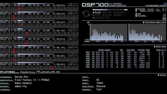Click CH7 pitch value 3250
The width and height of the screenshot is (167, 94).
tap(142, 65)
